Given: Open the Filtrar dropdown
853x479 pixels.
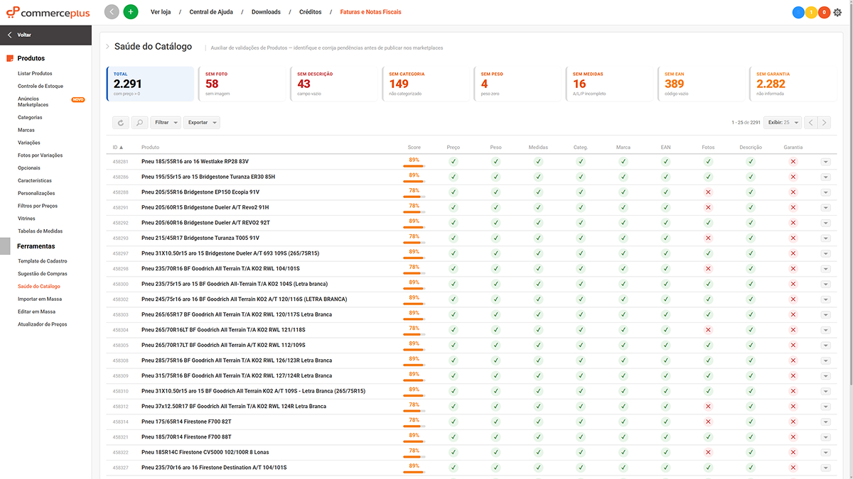Looking at the screenshot, I should point(166,123).
